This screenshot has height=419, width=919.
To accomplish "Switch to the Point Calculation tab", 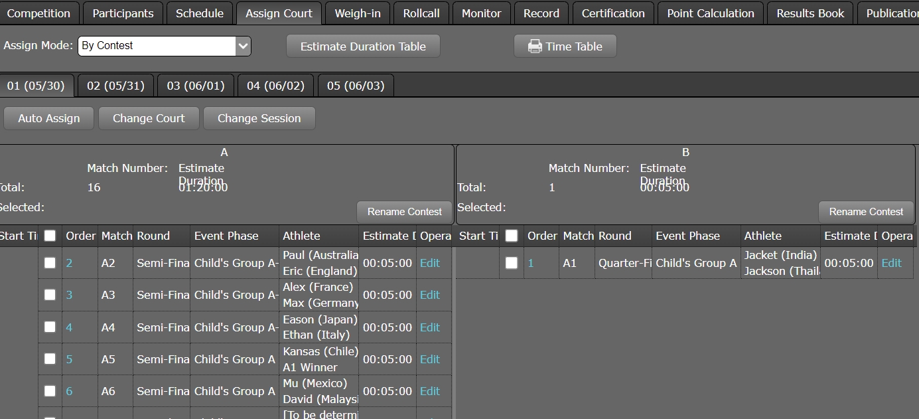I will point(710,13).
